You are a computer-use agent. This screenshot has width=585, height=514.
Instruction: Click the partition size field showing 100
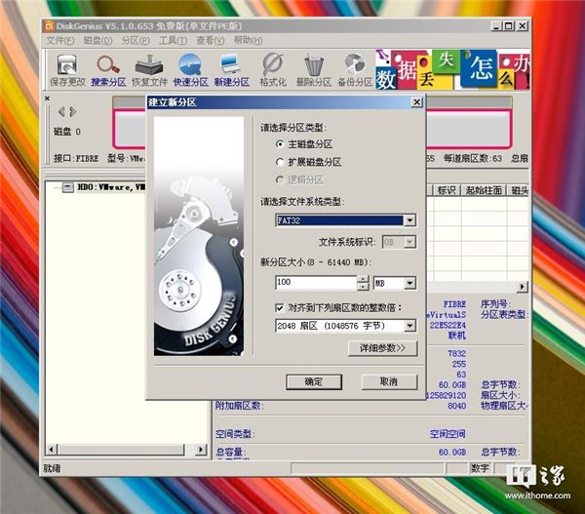(x=316, y=283)
